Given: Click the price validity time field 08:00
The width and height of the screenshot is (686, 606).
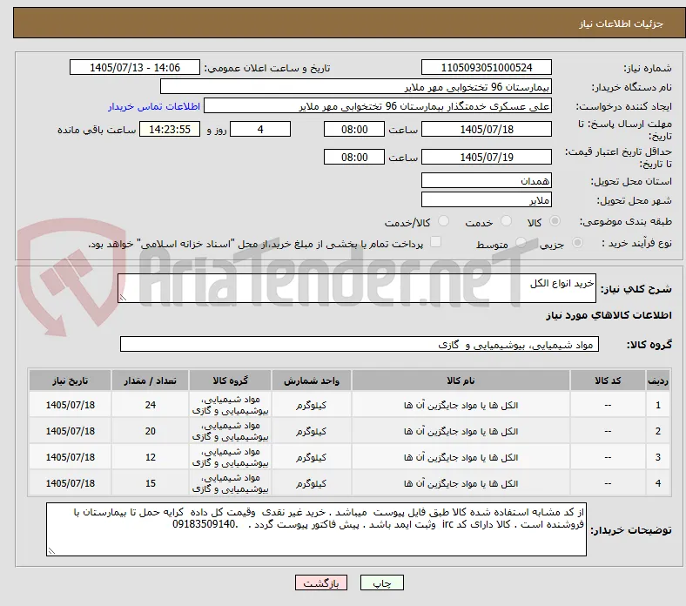Looking at the screenshot, I should tap(354, 157).
